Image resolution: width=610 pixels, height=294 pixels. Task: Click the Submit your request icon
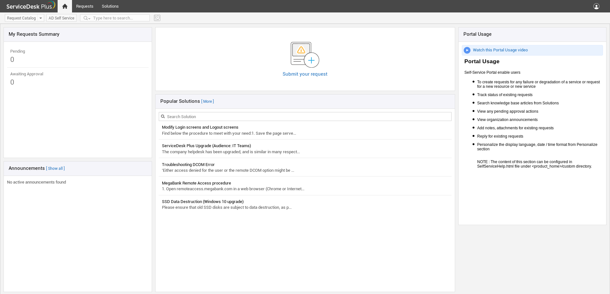click(305, 55)
